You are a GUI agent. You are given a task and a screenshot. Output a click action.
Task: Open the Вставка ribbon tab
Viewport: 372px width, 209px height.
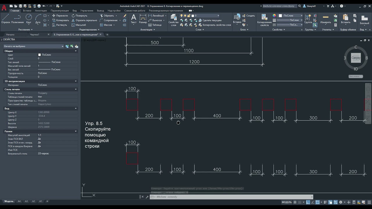[27, 11]
